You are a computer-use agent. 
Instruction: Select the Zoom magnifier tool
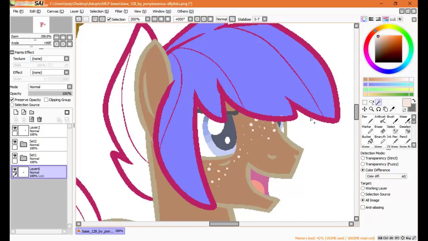(371, 109)
